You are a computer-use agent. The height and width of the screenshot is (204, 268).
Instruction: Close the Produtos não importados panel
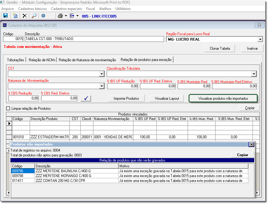(x=251, y=145)
